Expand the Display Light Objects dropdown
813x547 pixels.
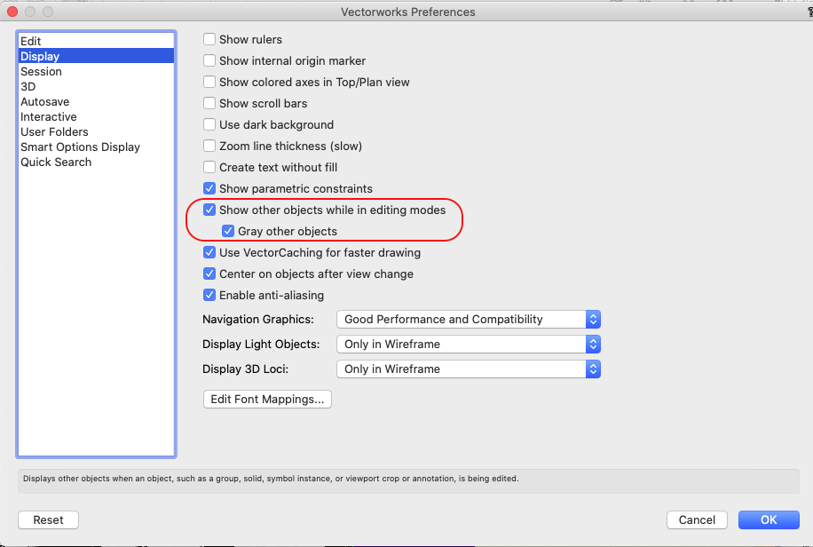point(469,344)
